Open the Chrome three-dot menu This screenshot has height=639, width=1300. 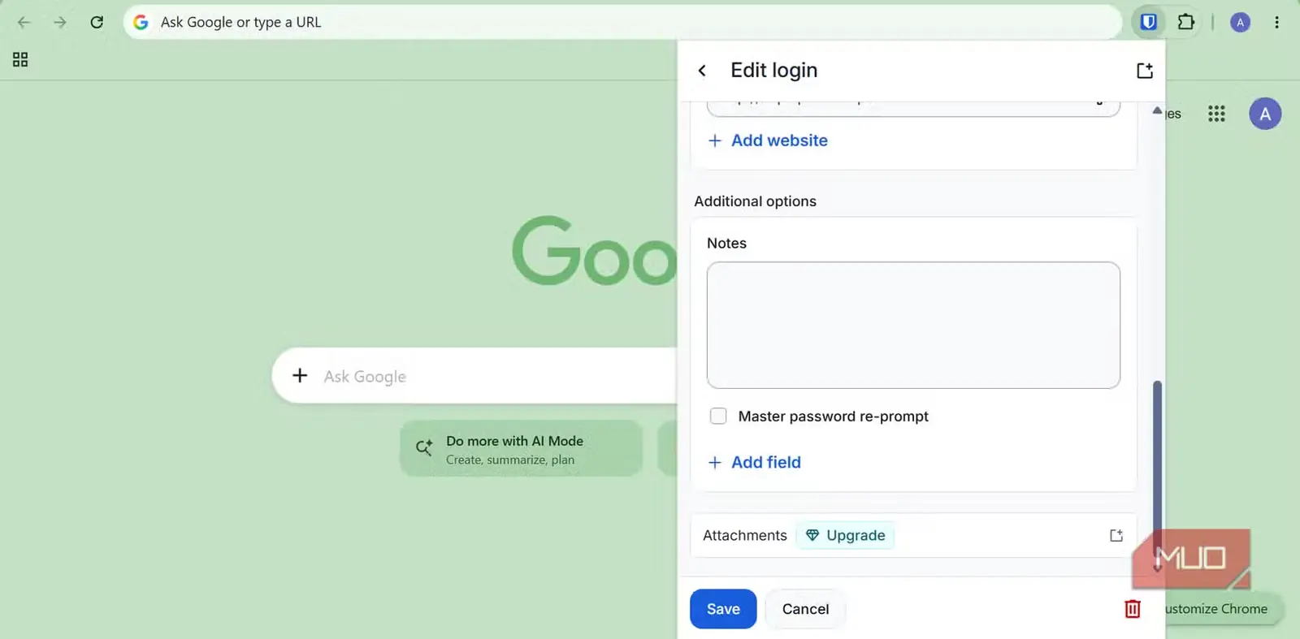click(1276, 22)
